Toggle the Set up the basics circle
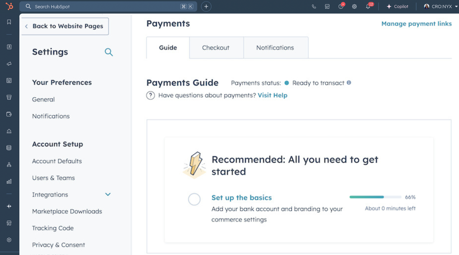 pos(194,199)
